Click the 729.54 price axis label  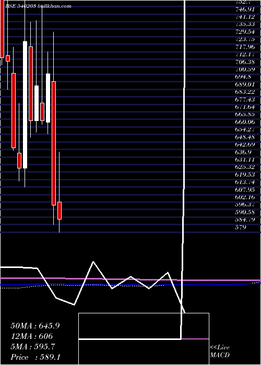pyautogui.click(x=245, y=32)
